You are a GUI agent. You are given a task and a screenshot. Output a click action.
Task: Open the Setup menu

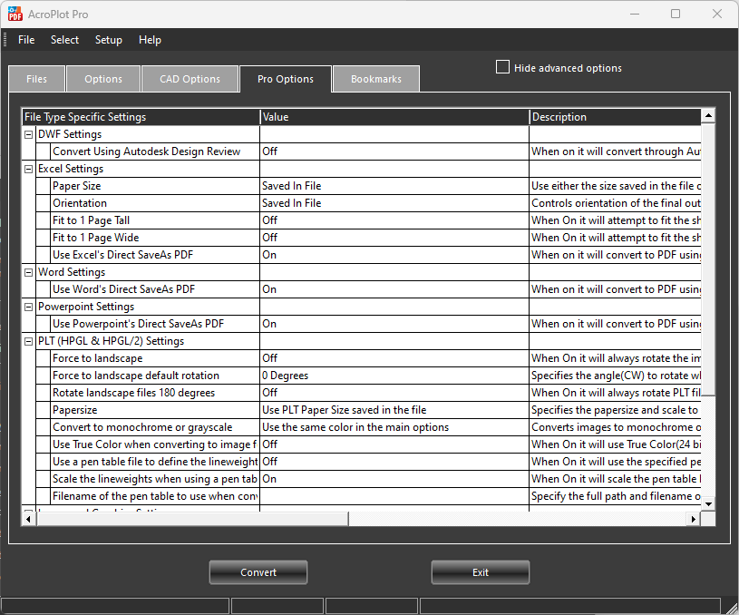[109, 40]
